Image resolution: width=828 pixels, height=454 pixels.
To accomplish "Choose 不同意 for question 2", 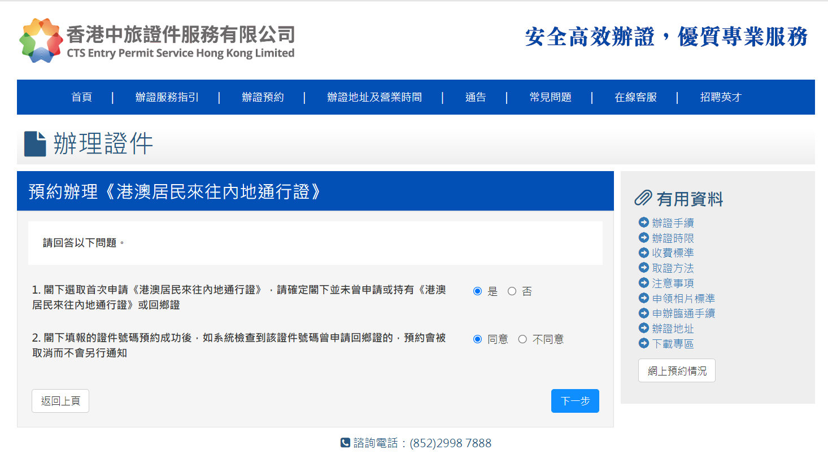I will (x=522, y=339).
